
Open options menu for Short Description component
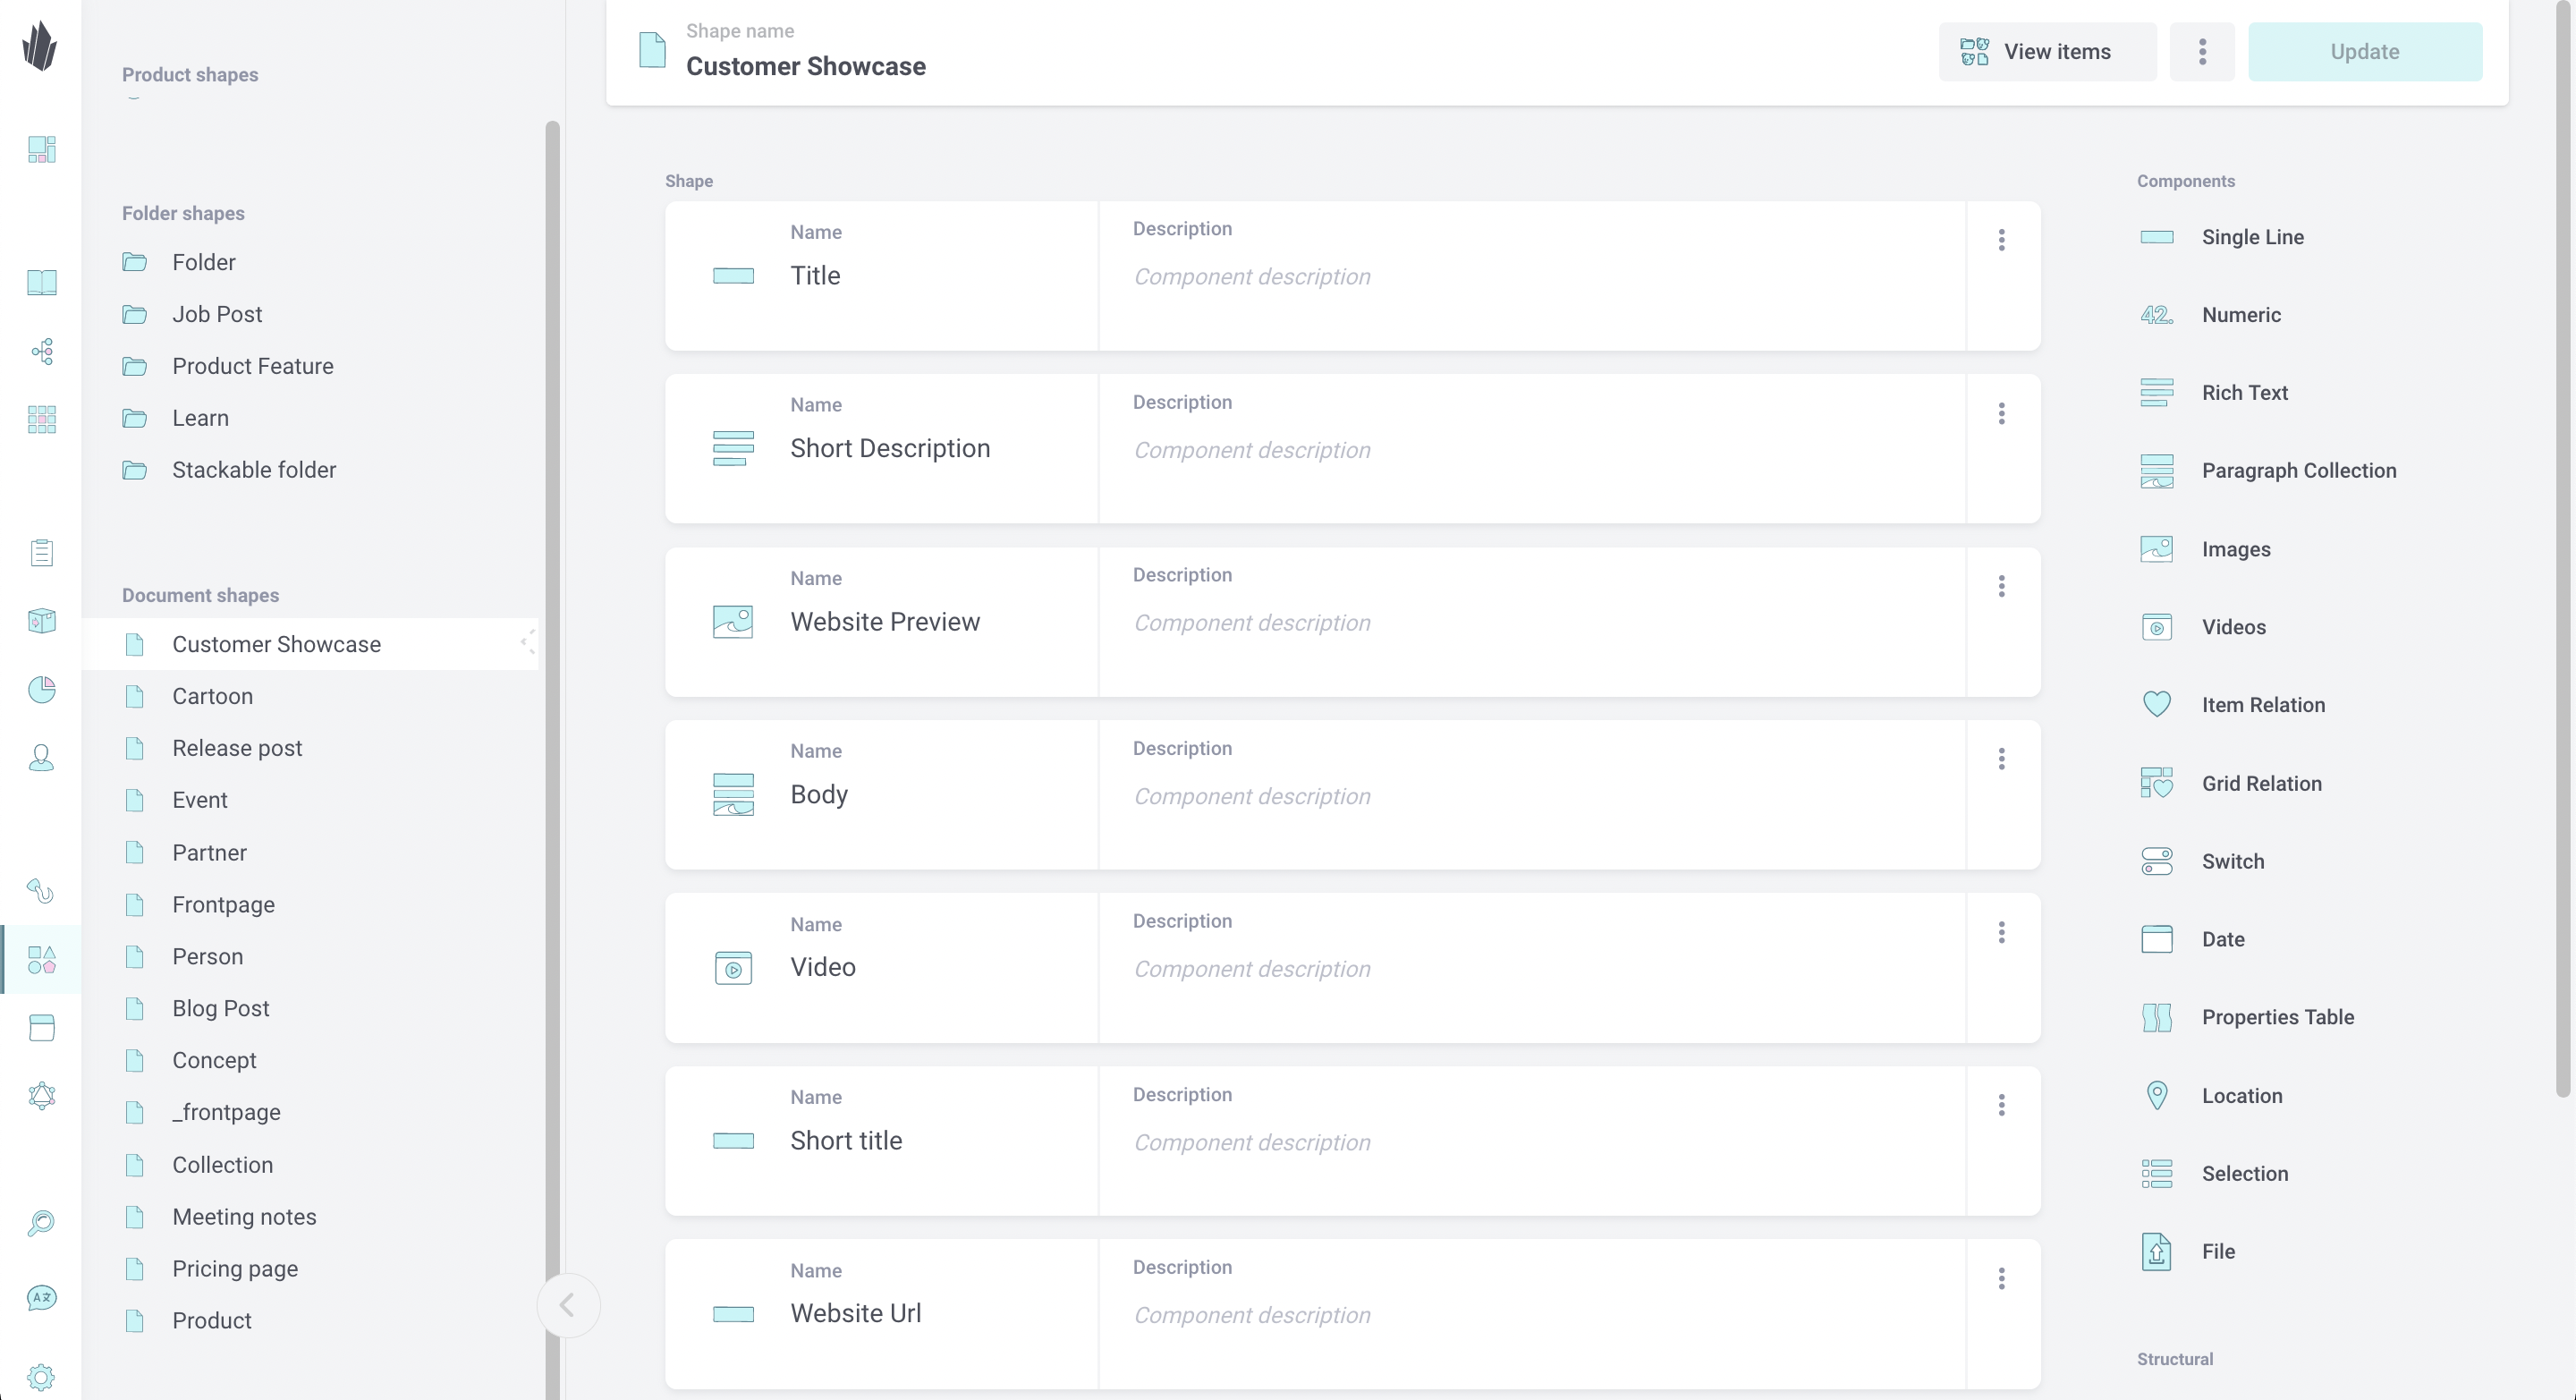pos(2001,413)
